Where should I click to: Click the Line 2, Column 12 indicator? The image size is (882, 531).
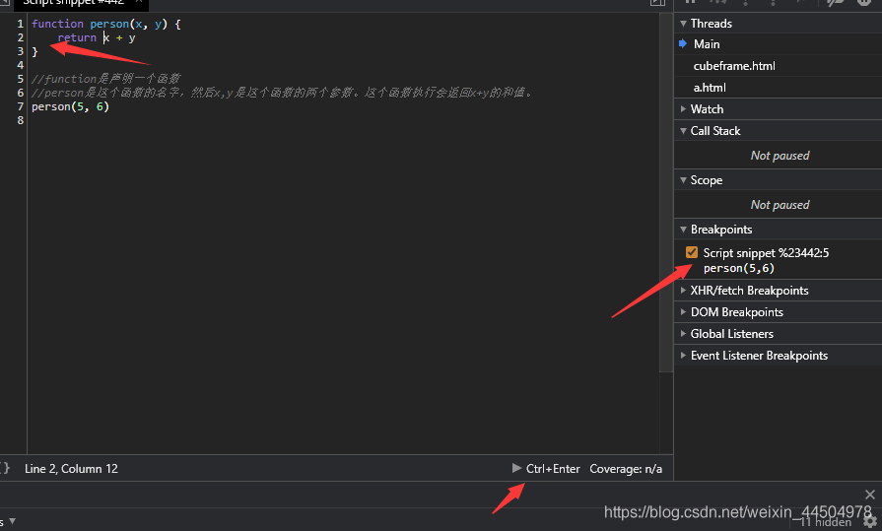(x=71, y=469)
